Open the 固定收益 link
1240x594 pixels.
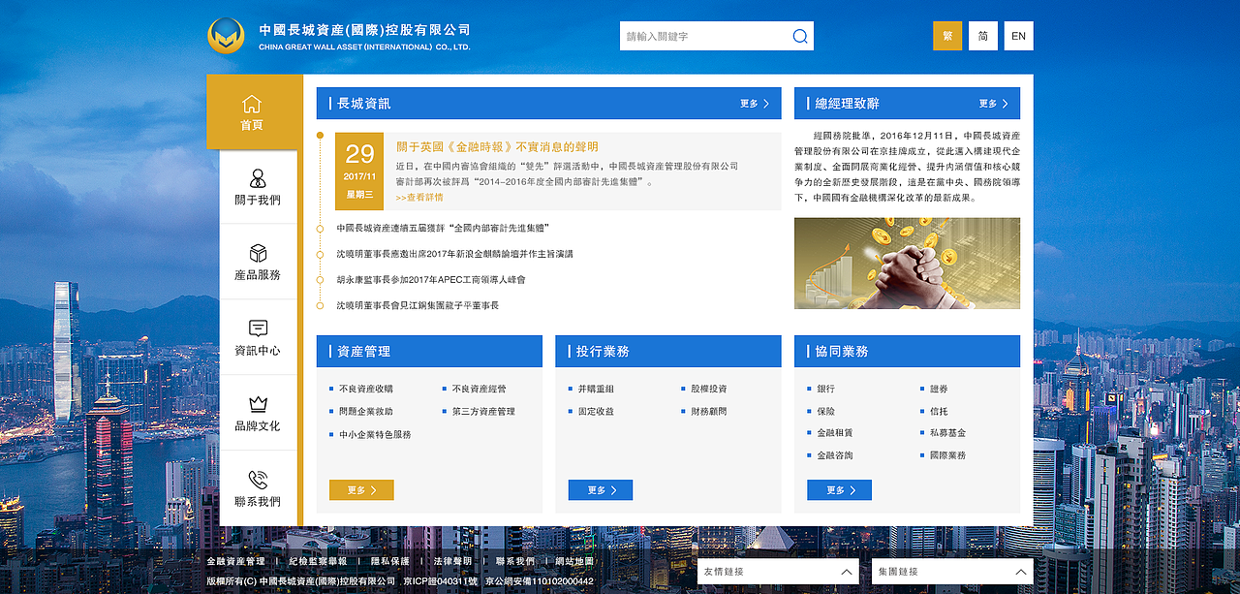(596, 412)
